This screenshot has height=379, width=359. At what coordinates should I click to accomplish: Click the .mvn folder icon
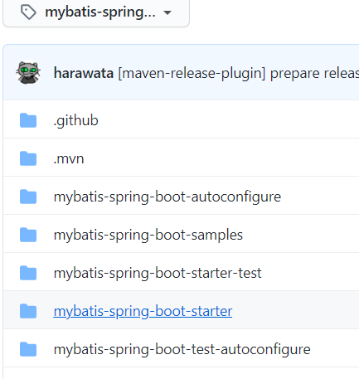(28, 158)
